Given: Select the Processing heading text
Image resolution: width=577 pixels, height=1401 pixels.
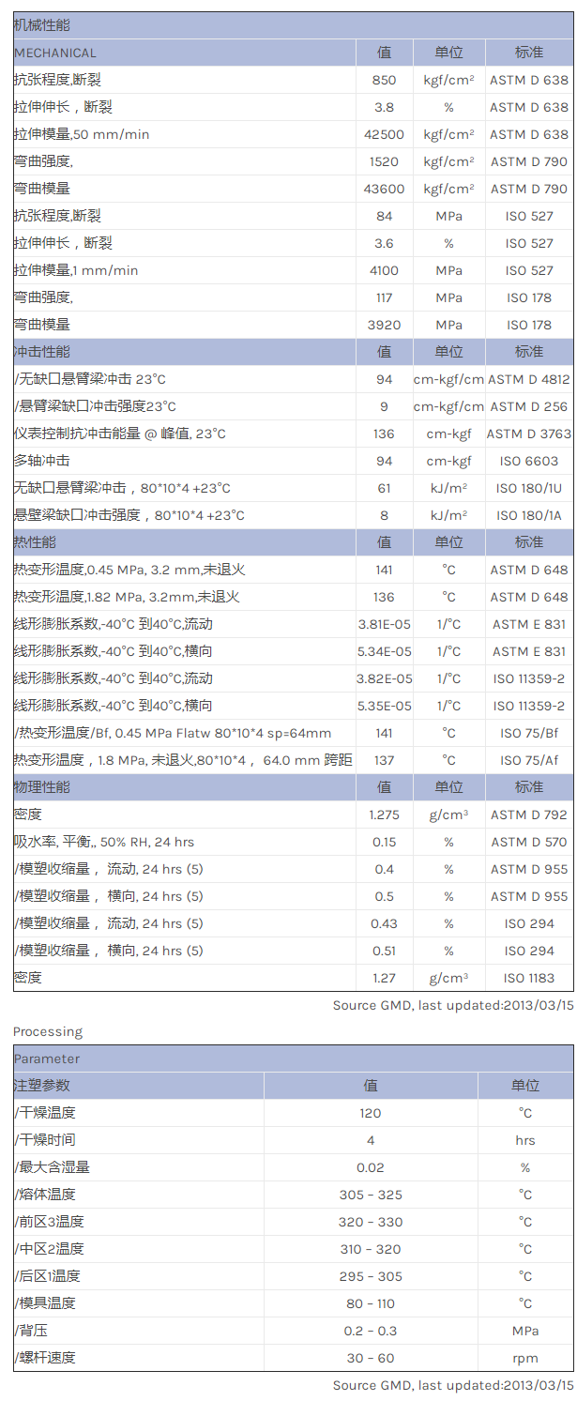Looking at the screenshot, I should 48,1031.
